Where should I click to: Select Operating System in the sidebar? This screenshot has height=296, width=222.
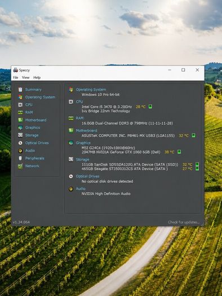(40, 97)
